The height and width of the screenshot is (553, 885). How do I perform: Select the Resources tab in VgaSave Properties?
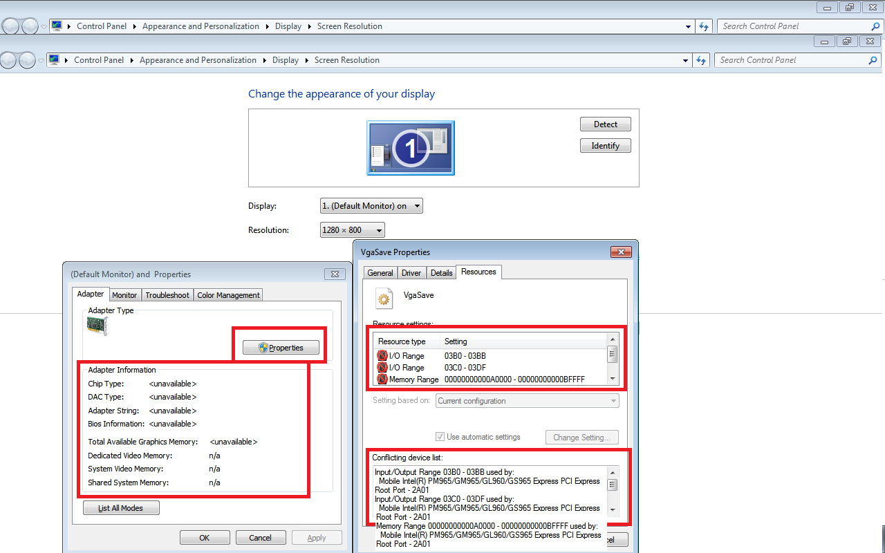478,272
